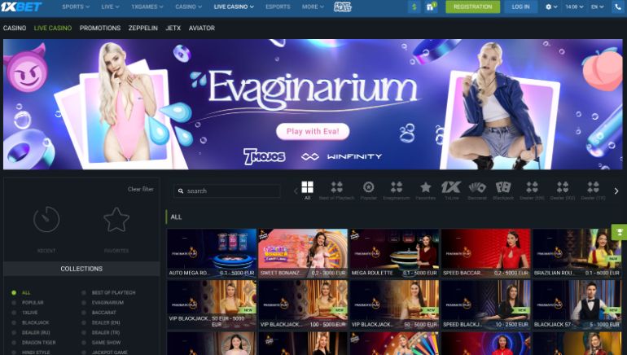Click the LOG IN button
This screenshot has width=627, height=355.
(520, 7)
